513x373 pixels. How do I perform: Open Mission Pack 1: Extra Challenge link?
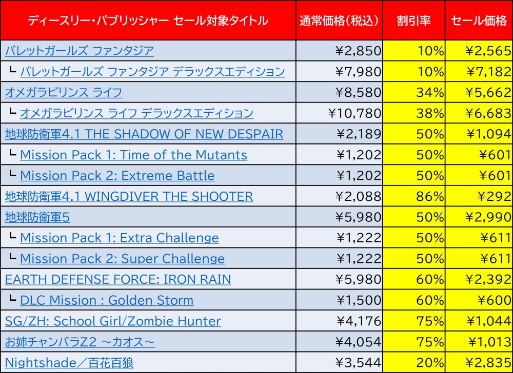point(120,238)
